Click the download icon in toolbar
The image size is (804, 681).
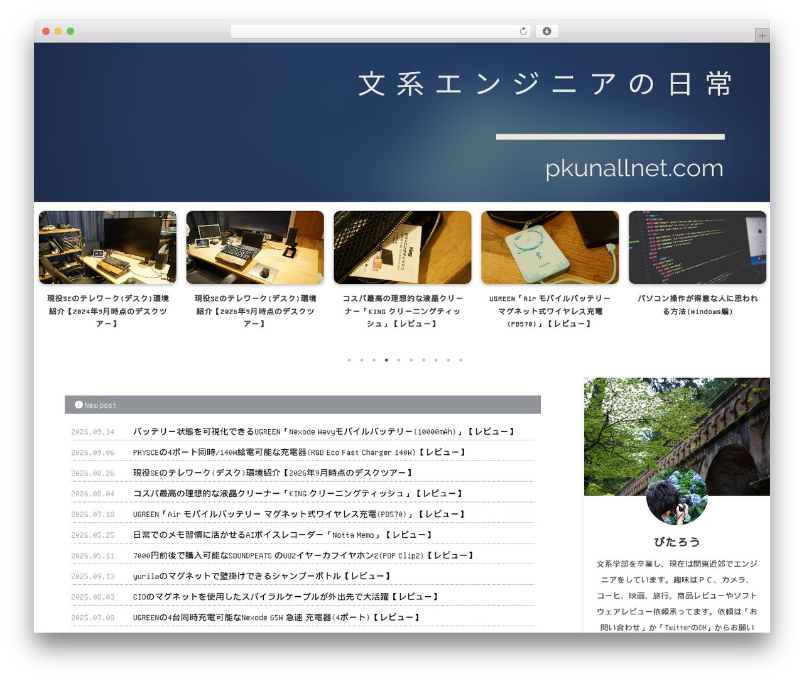point(546,31)
